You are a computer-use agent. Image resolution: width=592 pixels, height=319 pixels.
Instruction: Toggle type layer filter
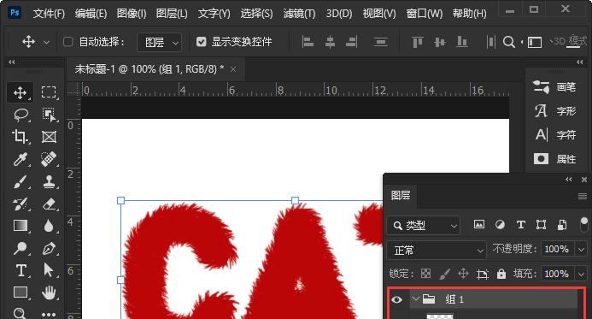pyautogui.click(x=520, y=225)
